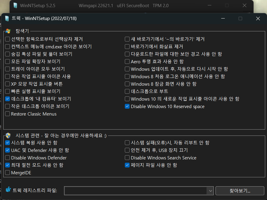Screen dimensions: 267x200
Task: Uncheck 페이지 파일 사용 안 함
Action: pos(127,165)
